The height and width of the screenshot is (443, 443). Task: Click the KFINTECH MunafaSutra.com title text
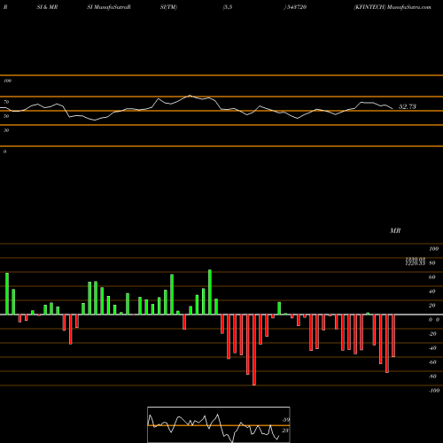[392, 7]
